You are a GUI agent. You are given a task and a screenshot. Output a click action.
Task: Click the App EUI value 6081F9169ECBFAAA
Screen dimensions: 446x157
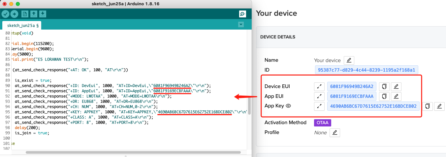pos(352,96)
